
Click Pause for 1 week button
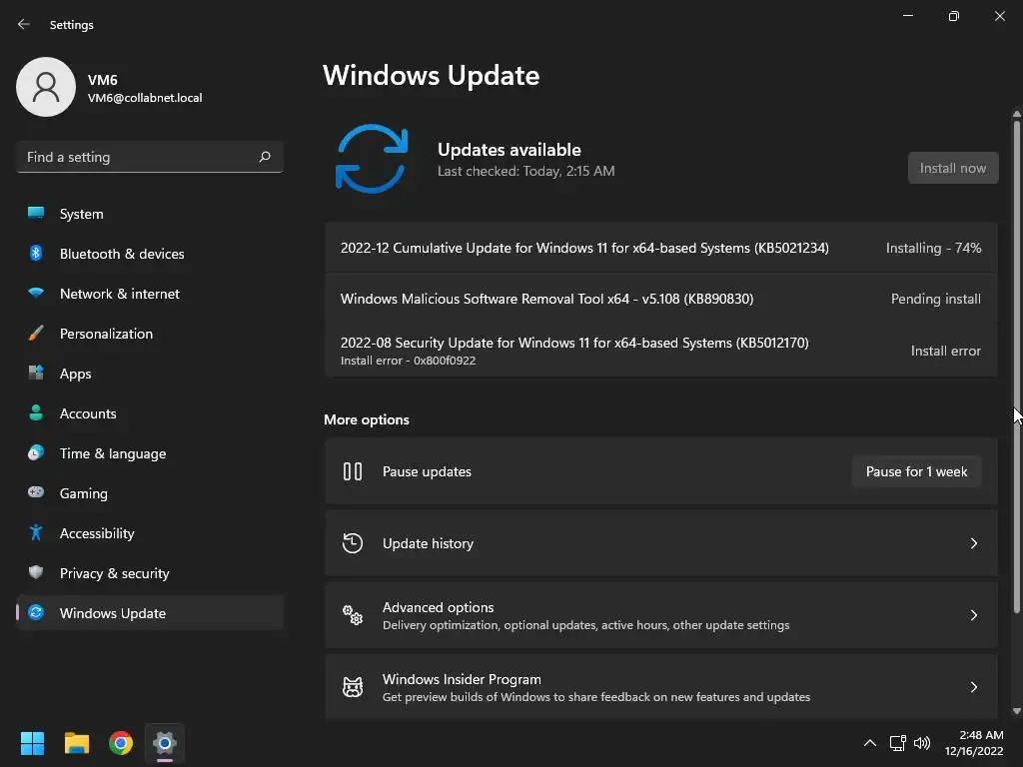click(917, 471)
